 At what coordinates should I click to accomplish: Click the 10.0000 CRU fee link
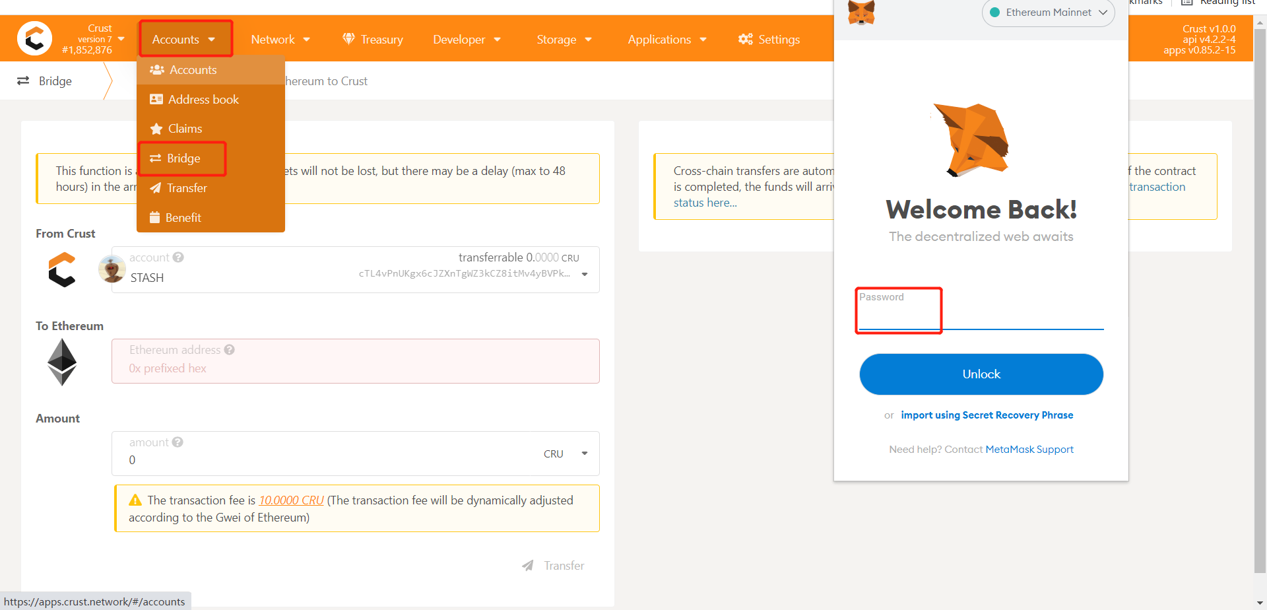point(291,500)
